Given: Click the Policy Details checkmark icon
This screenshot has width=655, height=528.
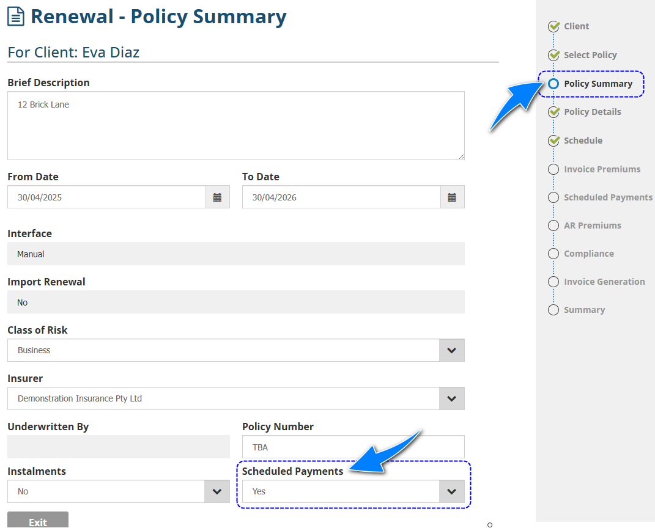Looking at the screenshot, I should [x=554, y=112].
